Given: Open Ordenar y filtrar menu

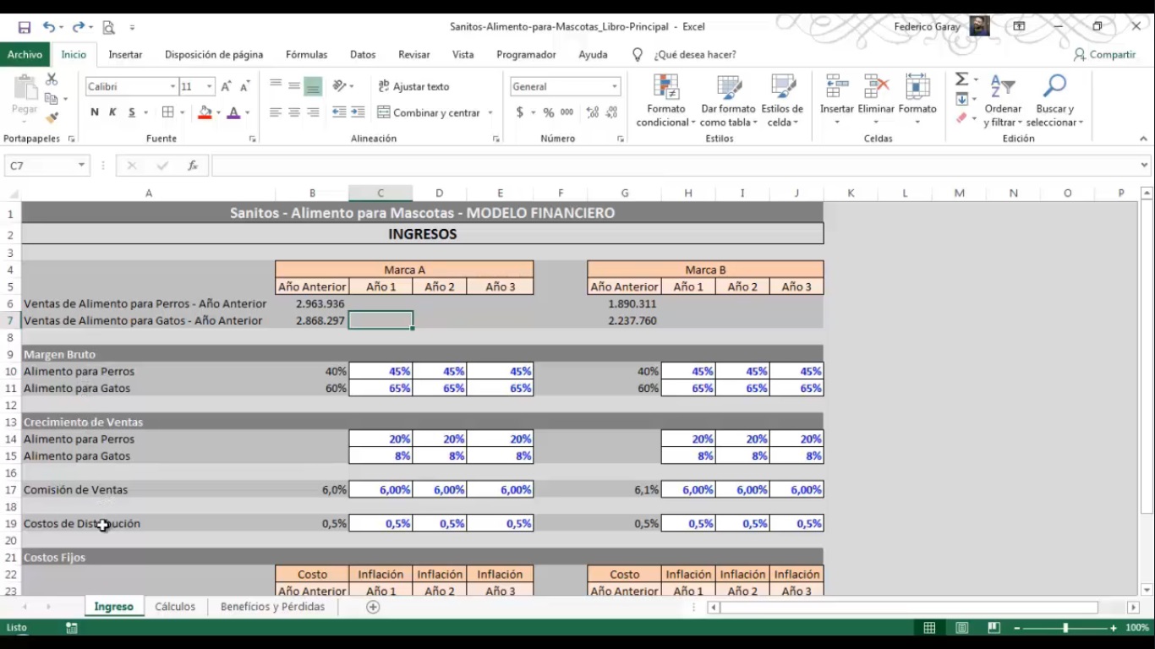Looking at the screenshot, I should [x=1003, y=101].
